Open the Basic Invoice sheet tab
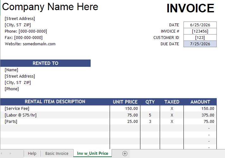Viewport: 225px width, 158px height. [x=57, y=154]
